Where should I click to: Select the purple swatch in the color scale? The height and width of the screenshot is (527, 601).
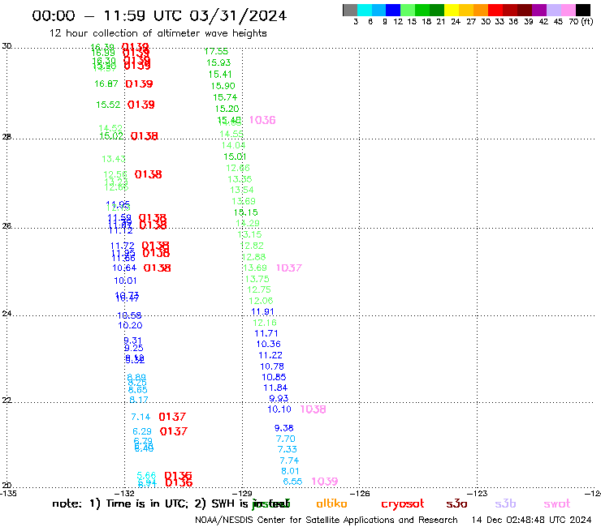539,10
